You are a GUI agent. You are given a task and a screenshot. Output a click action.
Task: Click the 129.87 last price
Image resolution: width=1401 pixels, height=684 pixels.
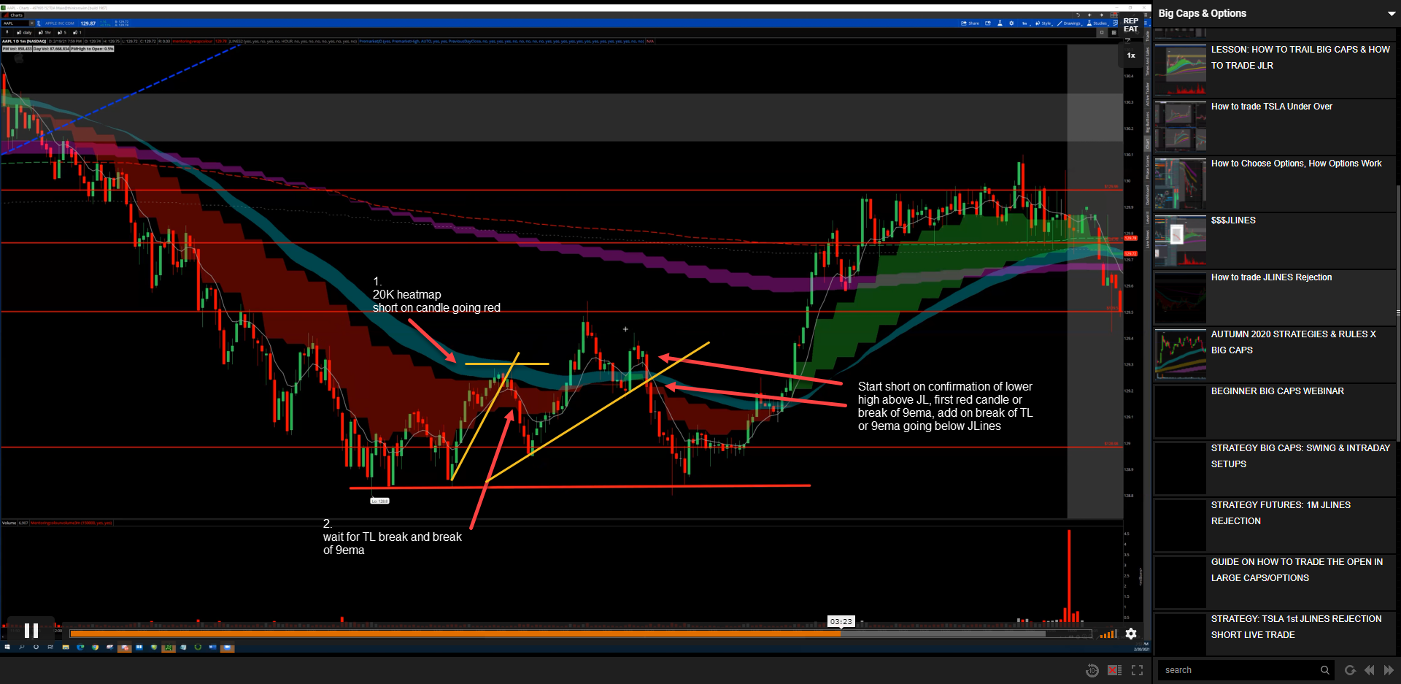coord(88,23)
